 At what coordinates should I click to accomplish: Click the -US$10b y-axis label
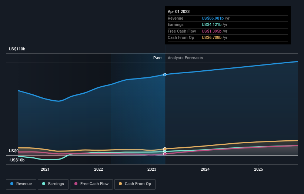[17, 160]
